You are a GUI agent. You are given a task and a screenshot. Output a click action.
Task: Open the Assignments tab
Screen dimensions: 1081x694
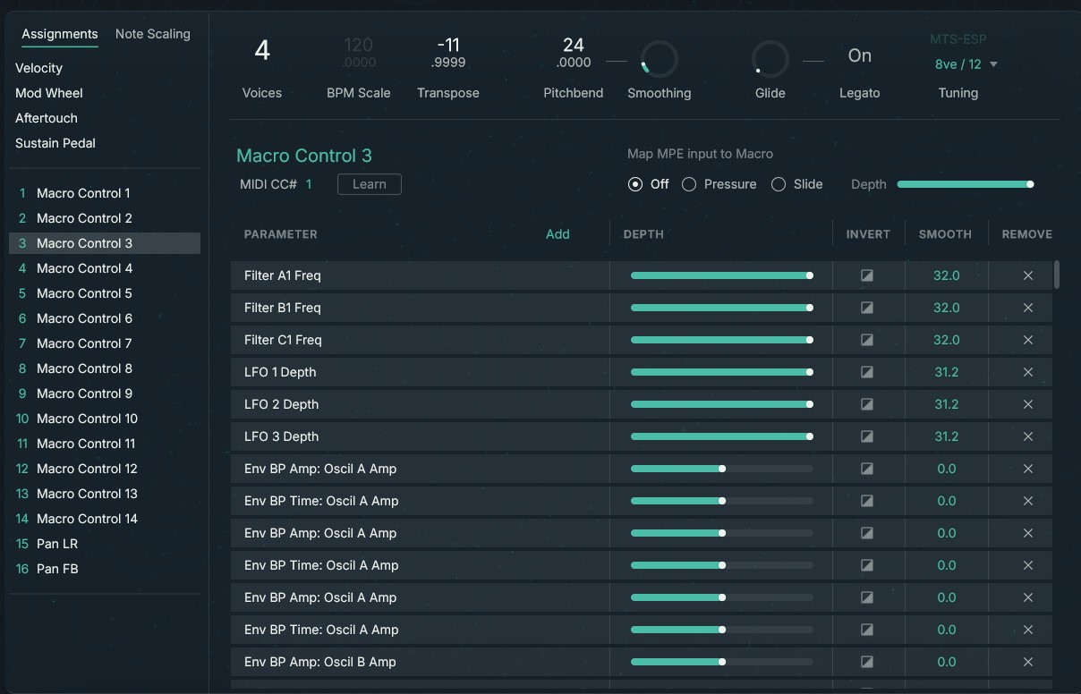pos(60,34)
